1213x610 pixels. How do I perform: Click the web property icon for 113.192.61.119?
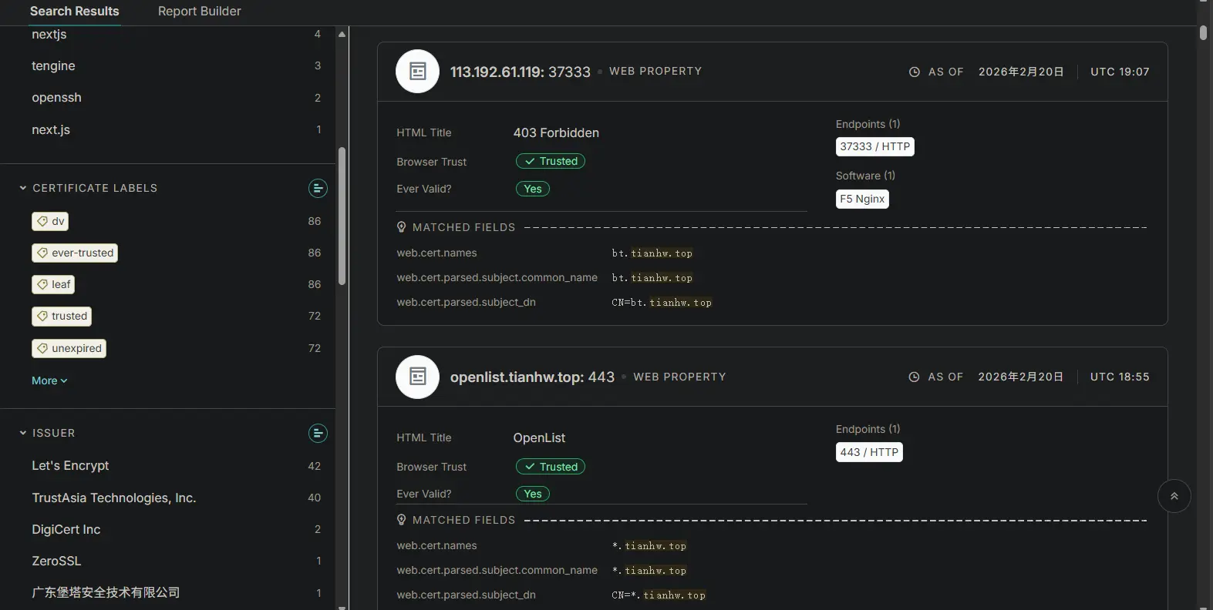(x=417, y=72)
